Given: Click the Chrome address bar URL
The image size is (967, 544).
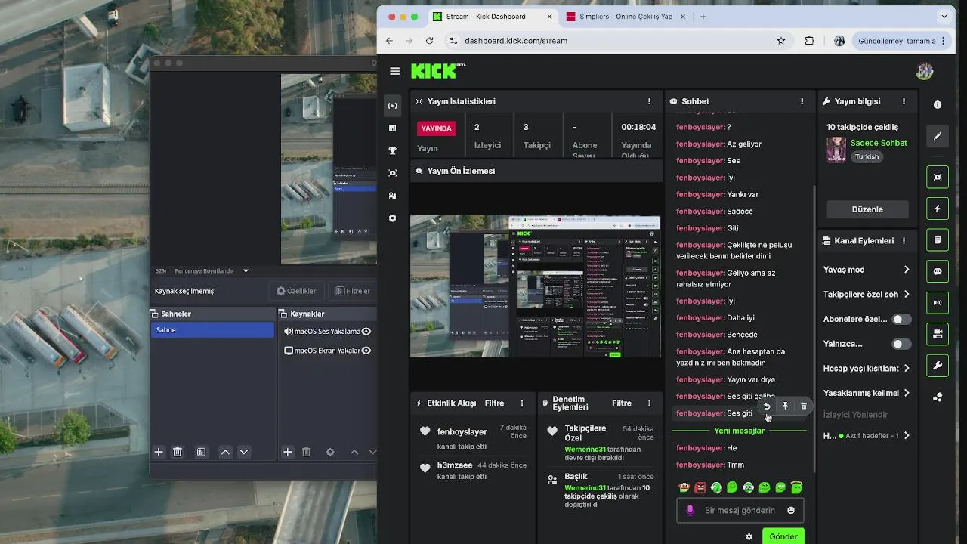Looking at the screenshot, I should [x=516, y=41].
